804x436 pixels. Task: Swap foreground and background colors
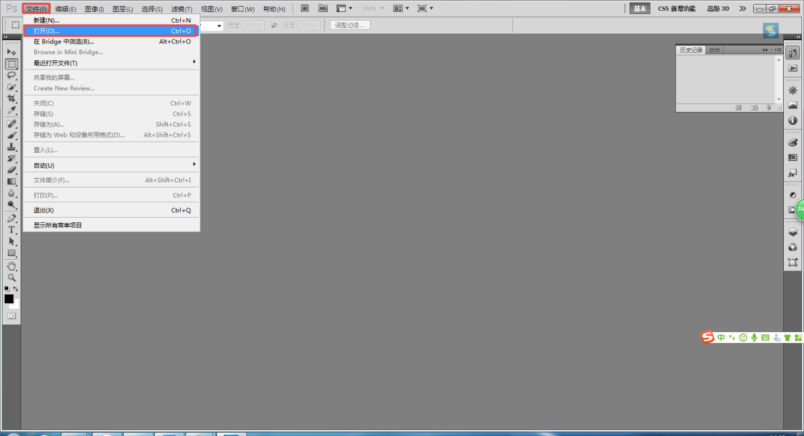[x=16, y=289]
